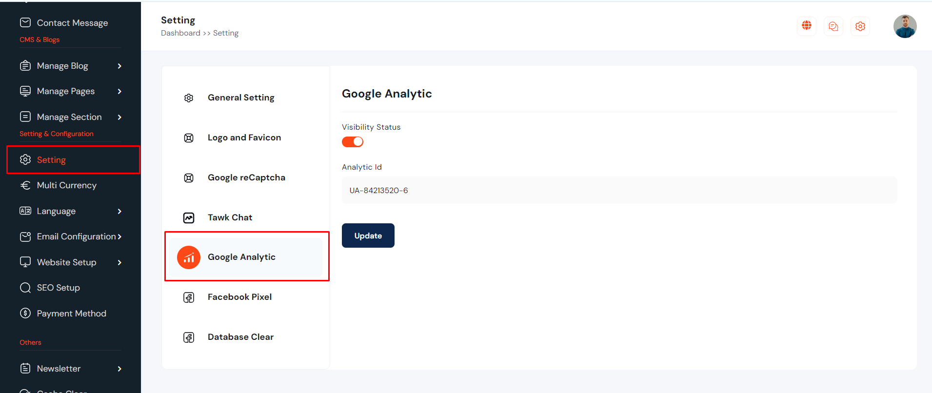Expand the Newsletter submenu arrow
Screen dimensions: 932x393
coord(119,369)
